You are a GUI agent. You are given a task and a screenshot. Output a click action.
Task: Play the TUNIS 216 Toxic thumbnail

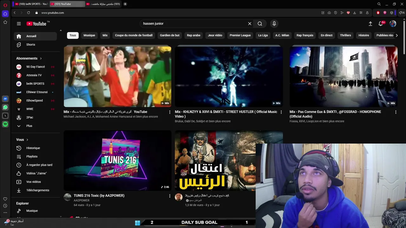click(x=117, y=161)
